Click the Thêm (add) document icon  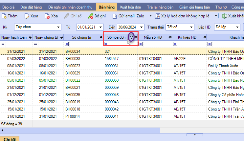point(4,16)
